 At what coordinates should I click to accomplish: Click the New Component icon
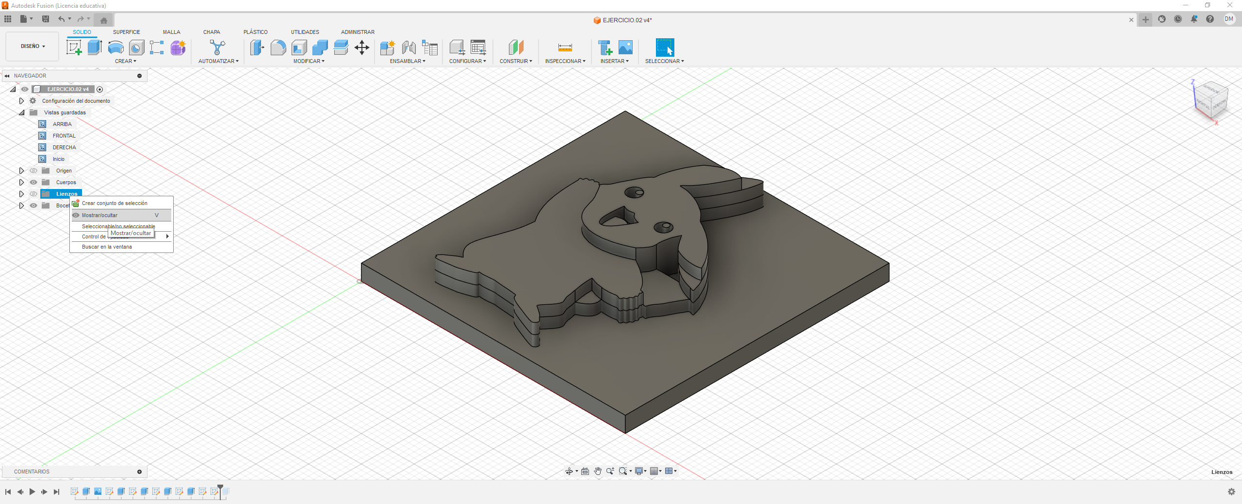click(388, 47)
